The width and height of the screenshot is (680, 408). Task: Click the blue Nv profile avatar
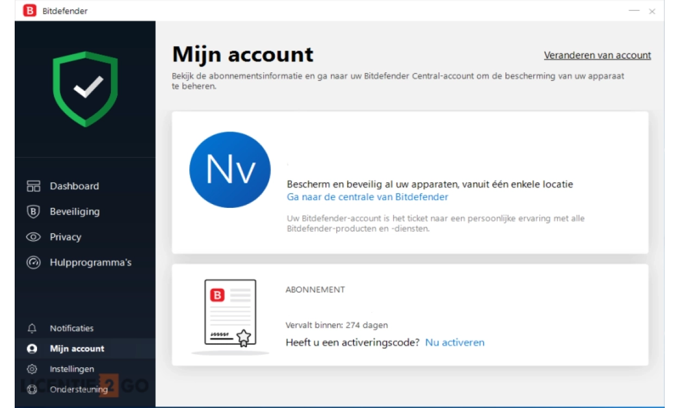point(230,170)
